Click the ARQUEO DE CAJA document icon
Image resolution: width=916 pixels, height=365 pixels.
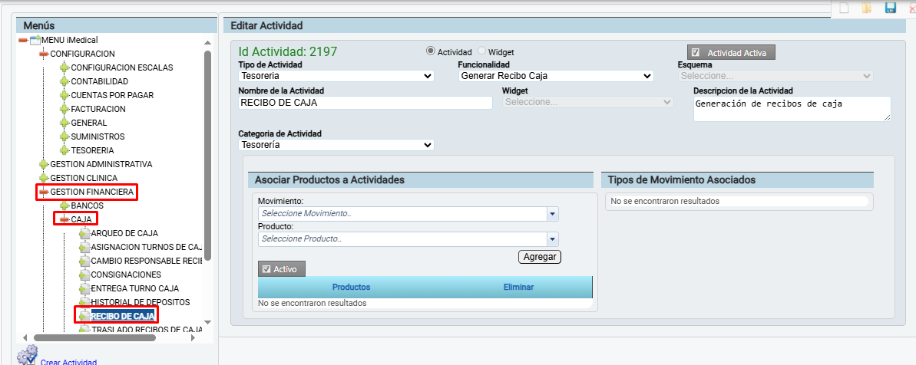(x=84, y=233)
